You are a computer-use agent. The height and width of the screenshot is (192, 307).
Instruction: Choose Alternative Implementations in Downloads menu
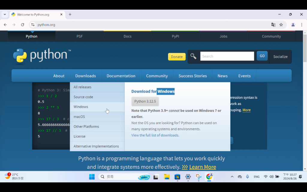pyautogui.click(x=97, y=146)
